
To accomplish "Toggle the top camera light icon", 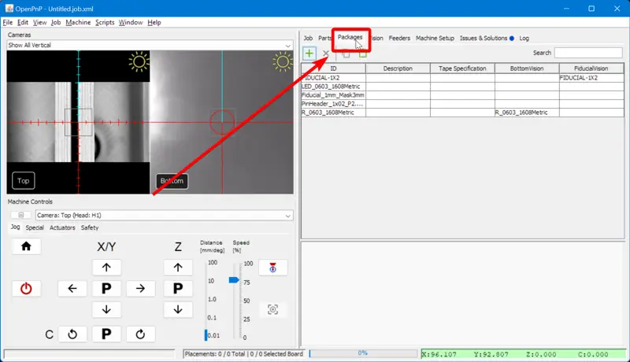I will click(x=139, y=61).
